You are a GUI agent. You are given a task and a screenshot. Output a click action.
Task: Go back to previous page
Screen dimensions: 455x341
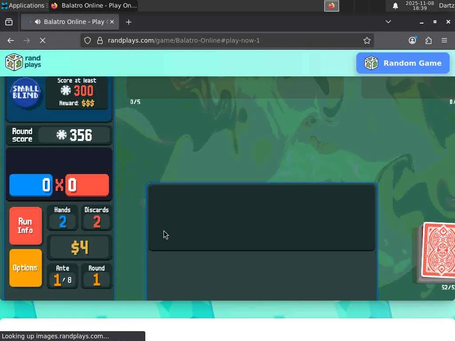click(11, 40)
